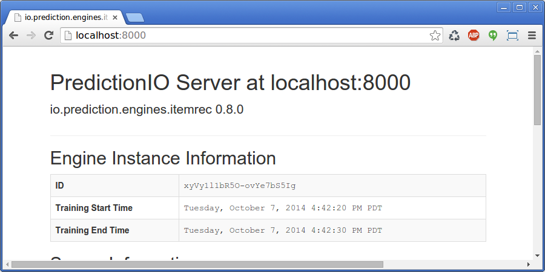Click the horizontal scrollbar right arrow
545x272 pixels.
click(529, 264)
